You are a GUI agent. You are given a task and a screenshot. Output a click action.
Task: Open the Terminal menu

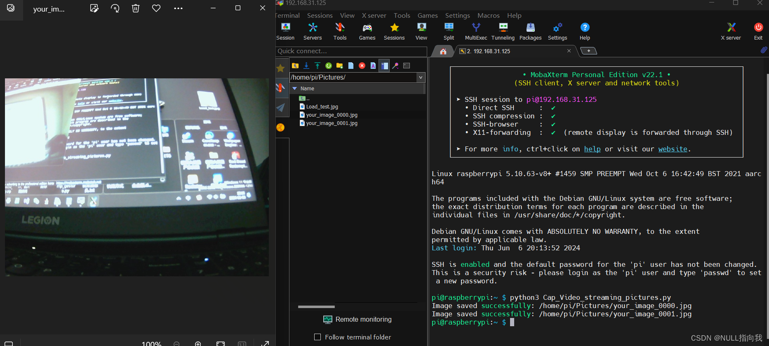tap(287, 15)
